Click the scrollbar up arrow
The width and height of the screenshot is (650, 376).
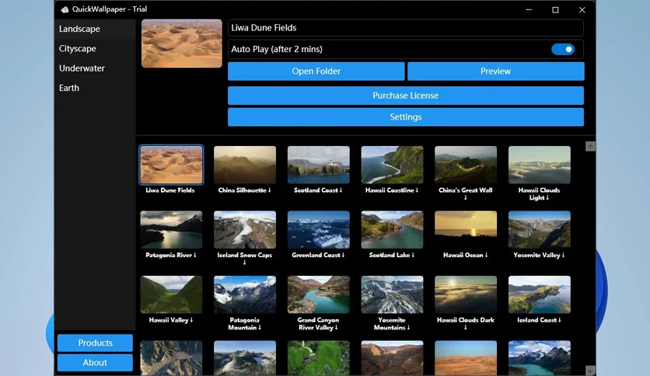point(590,146)
